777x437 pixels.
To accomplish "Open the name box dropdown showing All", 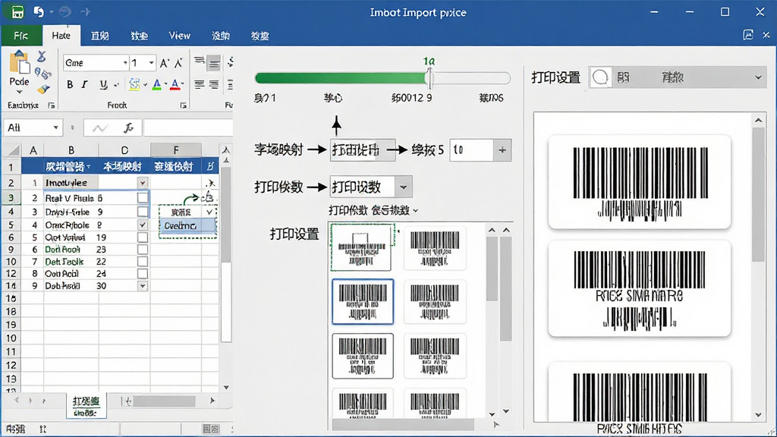I will coord(55,127).
